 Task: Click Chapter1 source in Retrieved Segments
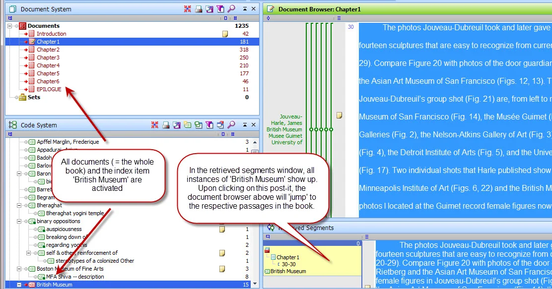click(287, 257)
